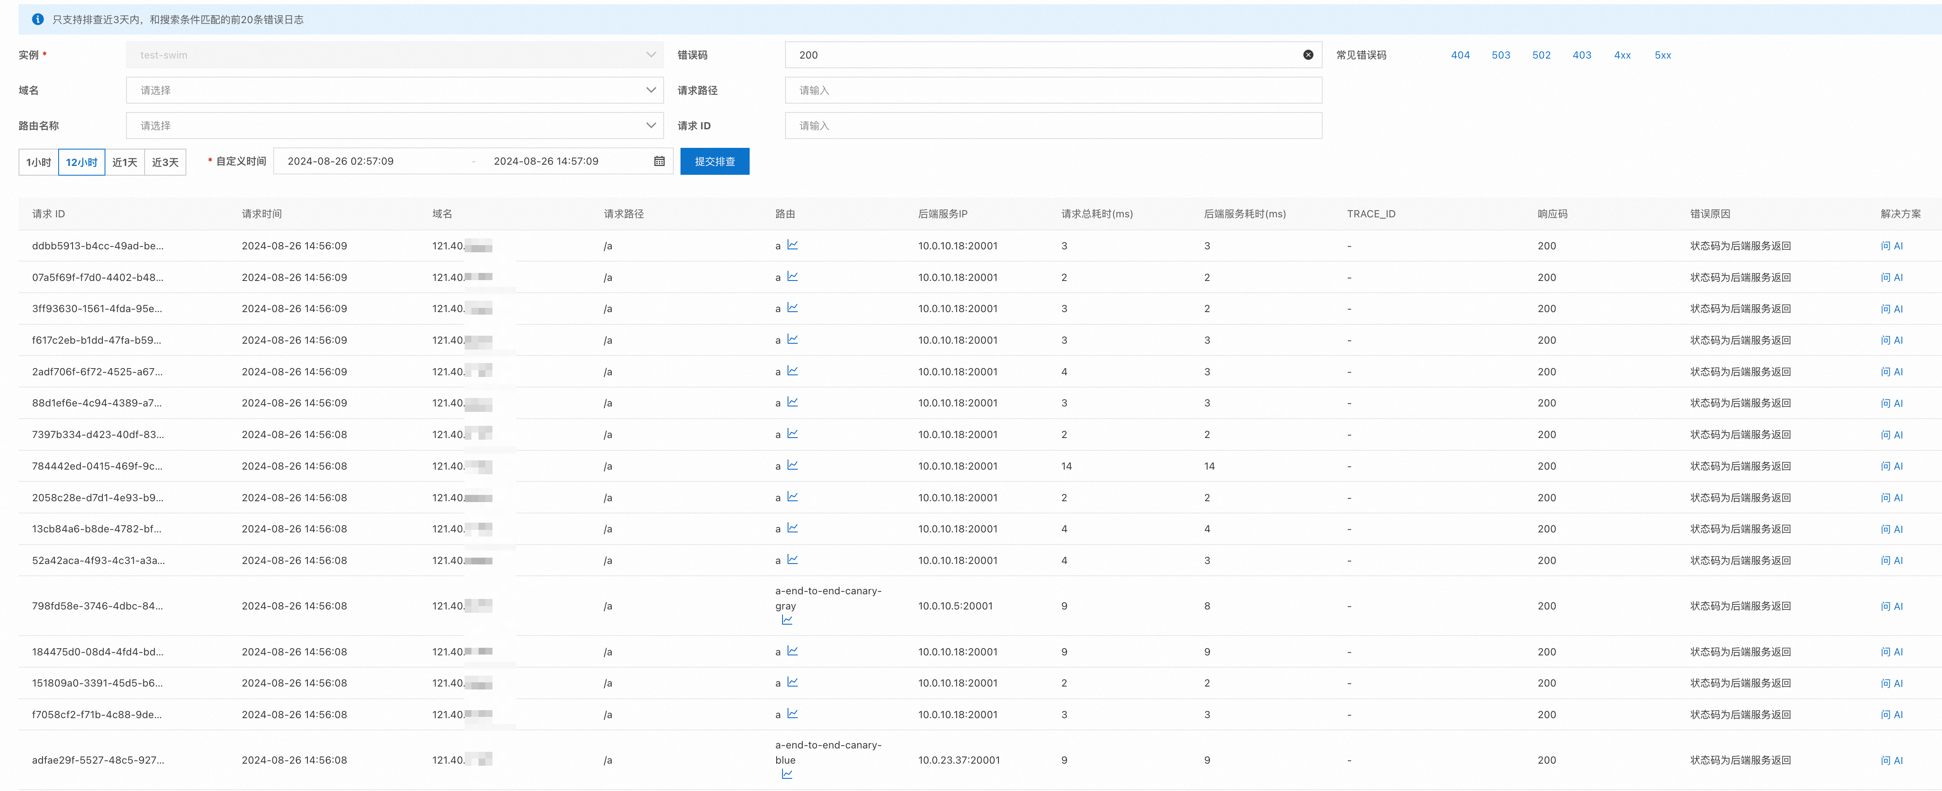Open route chart icon for request 184475d0-08d4
Viewport: 1942px width, 791px height.
click(792, 651)
